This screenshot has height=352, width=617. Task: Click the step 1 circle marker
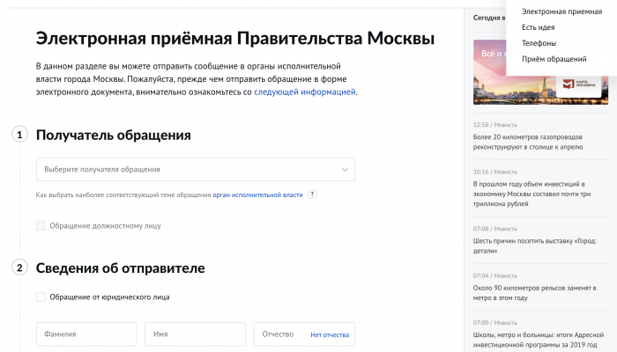pos(19,135)
